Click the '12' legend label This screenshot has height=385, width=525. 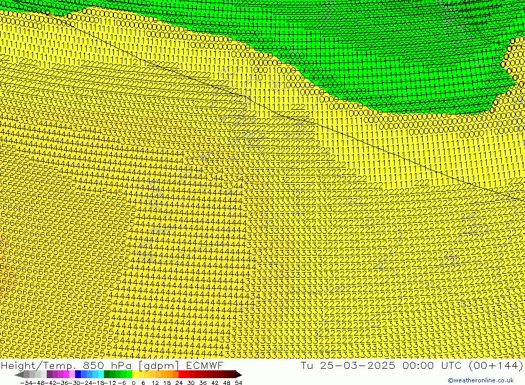pyautogui.click(x=155, y=383)
